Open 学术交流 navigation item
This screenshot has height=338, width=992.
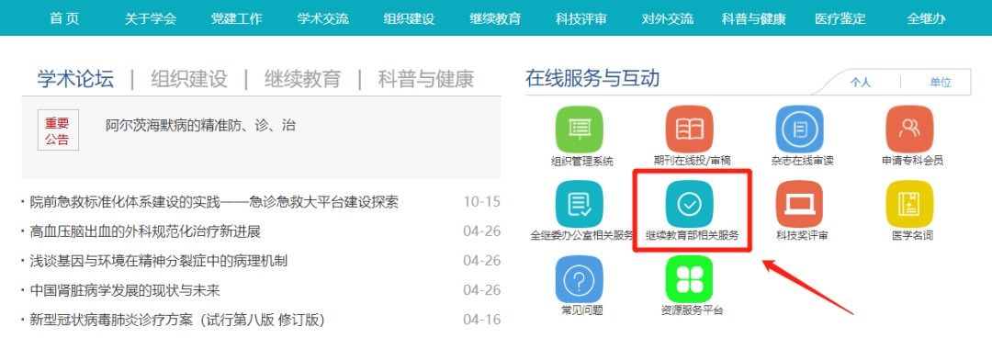coord(322,18)
